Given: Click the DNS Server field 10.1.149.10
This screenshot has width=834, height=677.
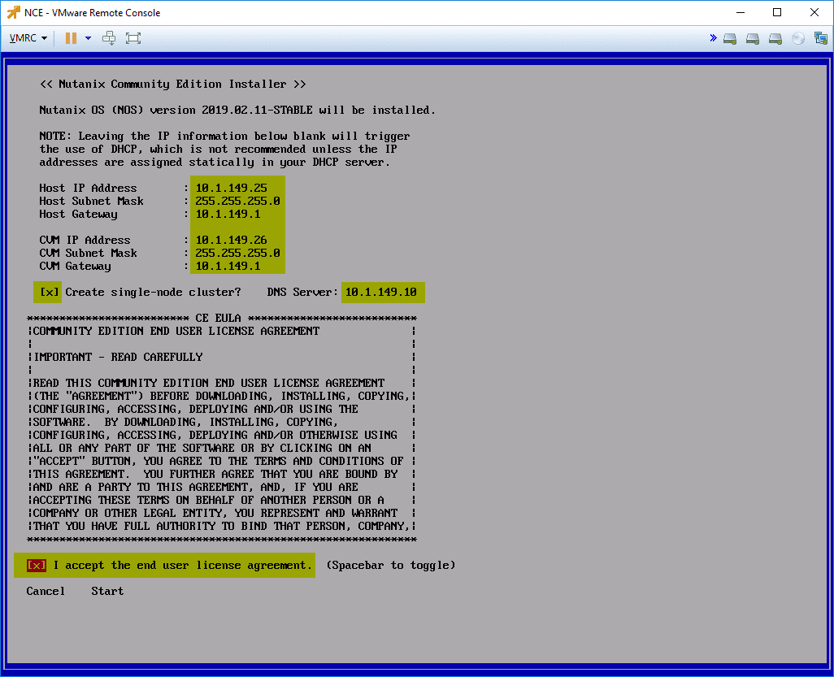Looking at the screenshot, I should [383, 292].
